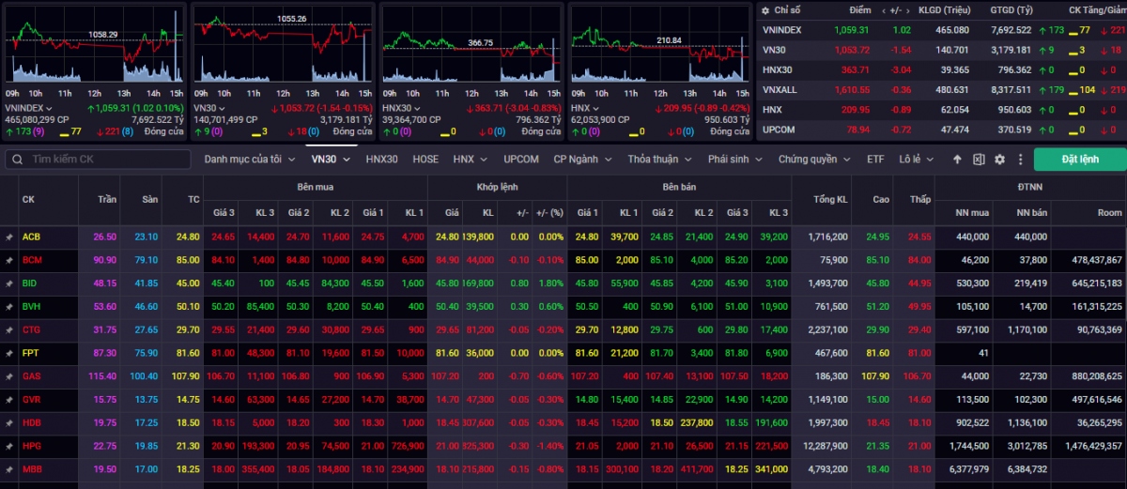Click CTG matched price 29.65
The width and height of the screenshot is (1127, 489).
click(447, 329)
